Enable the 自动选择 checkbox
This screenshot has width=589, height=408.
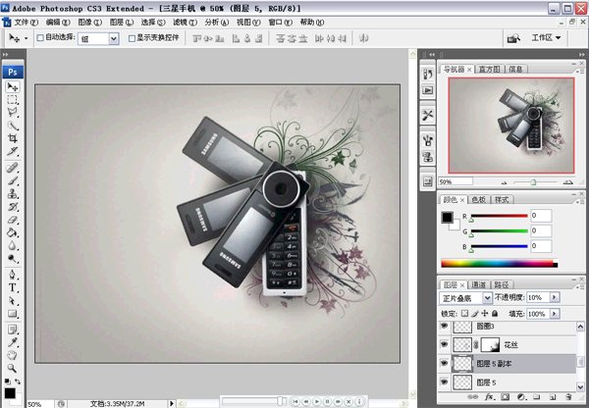click(40, 37)
